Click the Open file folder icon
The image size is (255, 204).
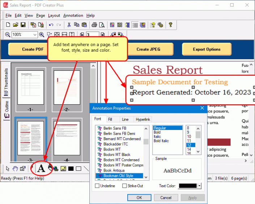pos(16,25)
